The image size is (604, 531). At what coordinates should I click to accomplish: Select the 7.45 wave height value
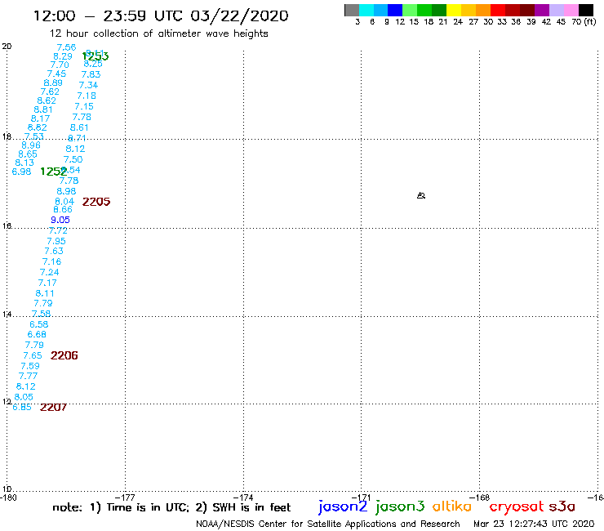56,74
